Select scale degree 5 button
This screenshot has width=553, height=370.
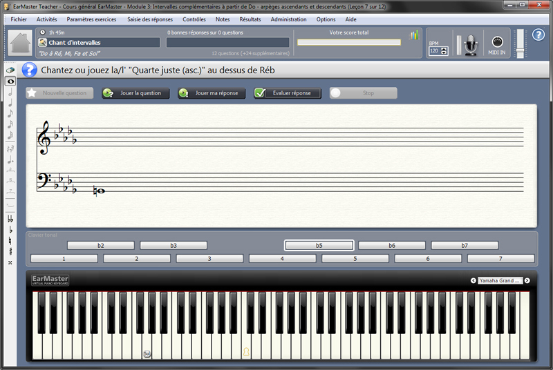tap(355, 258)
